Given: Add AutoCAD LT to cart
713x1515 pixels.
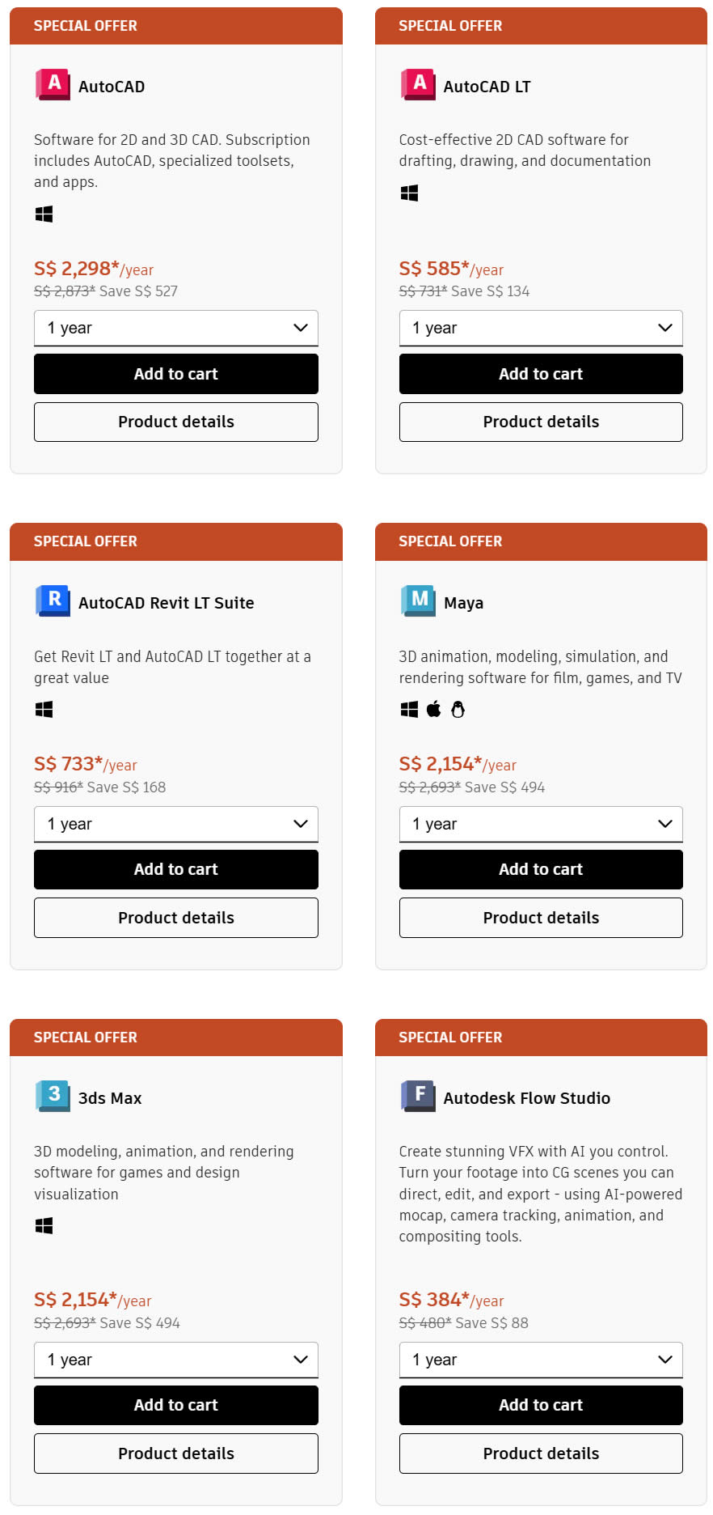Looking at the screenshot, I should click(x=541, y=374).
